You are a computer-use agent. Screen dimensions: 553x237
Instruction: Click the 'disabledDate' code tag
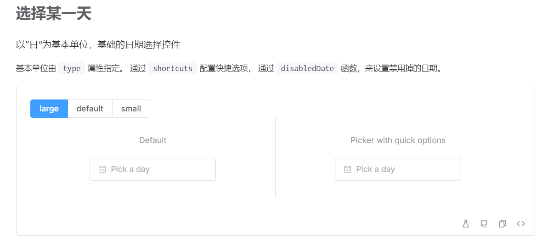pos(307,69)
